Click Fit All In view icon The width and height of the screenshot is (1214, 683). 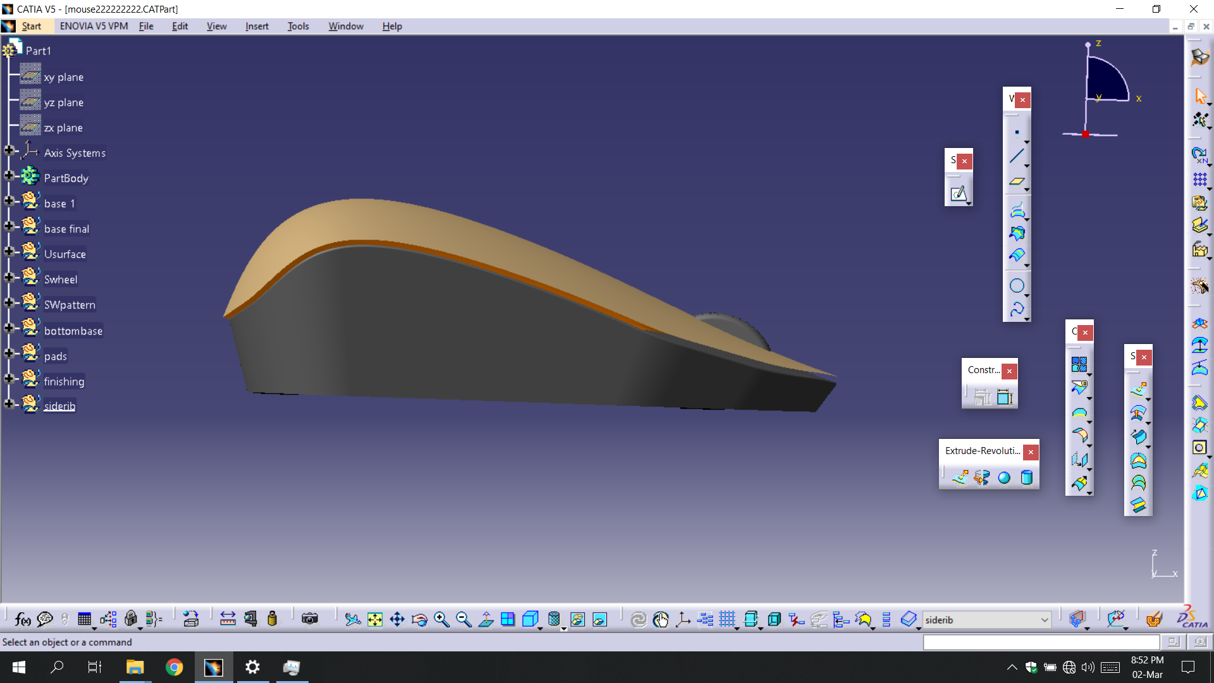[x=375, y=620]
